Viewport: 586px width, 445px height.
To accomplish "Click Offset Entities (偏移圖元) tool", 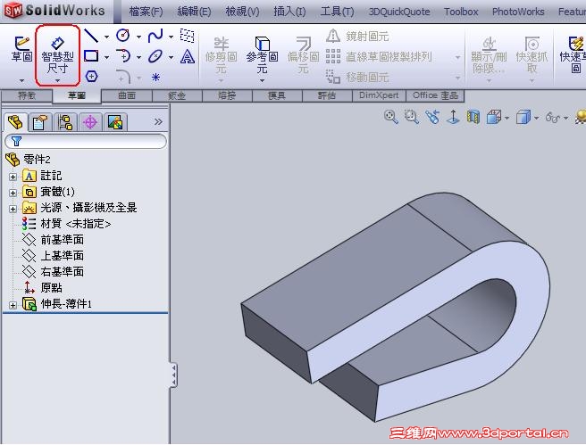I will coord(303,54).
